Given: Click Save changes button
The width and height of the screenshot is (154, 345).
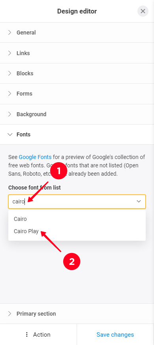Looking at the screenshot, I should [x=115, y=334].
